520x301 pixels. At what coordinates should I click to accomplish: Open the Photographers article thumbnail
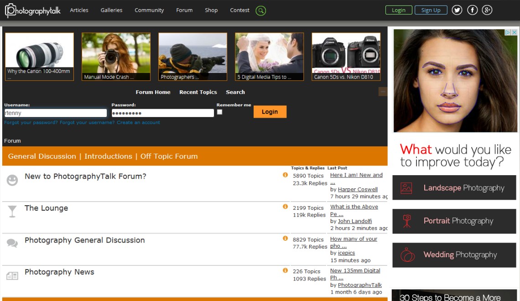coord(192,57)
